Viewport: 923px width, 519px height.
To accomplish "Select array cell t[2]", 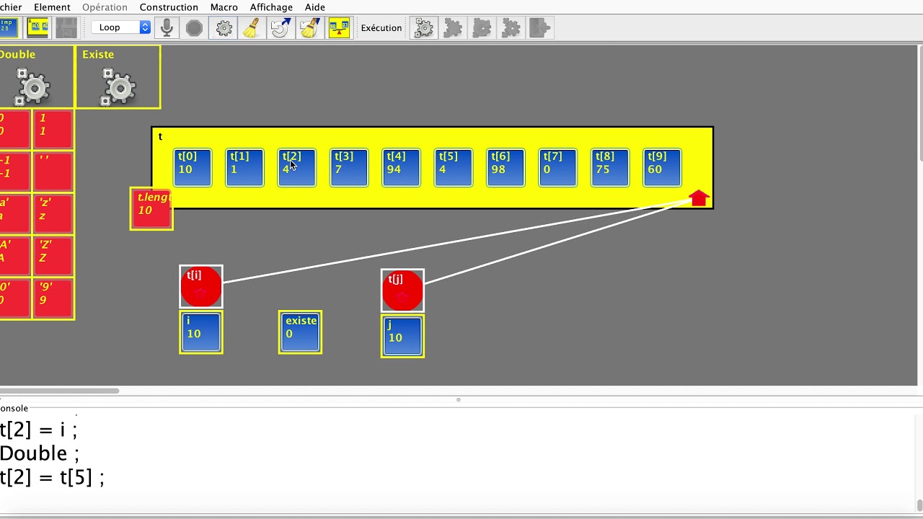I will 297,167.
